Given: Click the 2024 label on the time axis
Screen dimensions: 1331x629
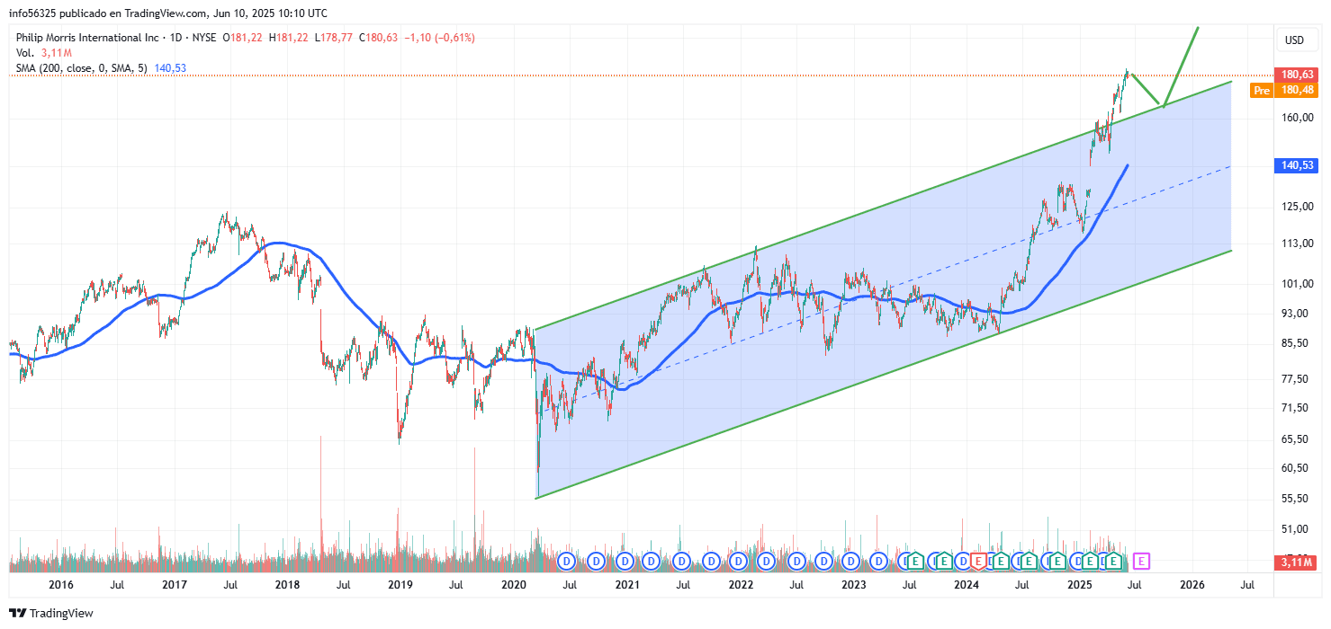Looking at the screenshot, I should [967, 585].
